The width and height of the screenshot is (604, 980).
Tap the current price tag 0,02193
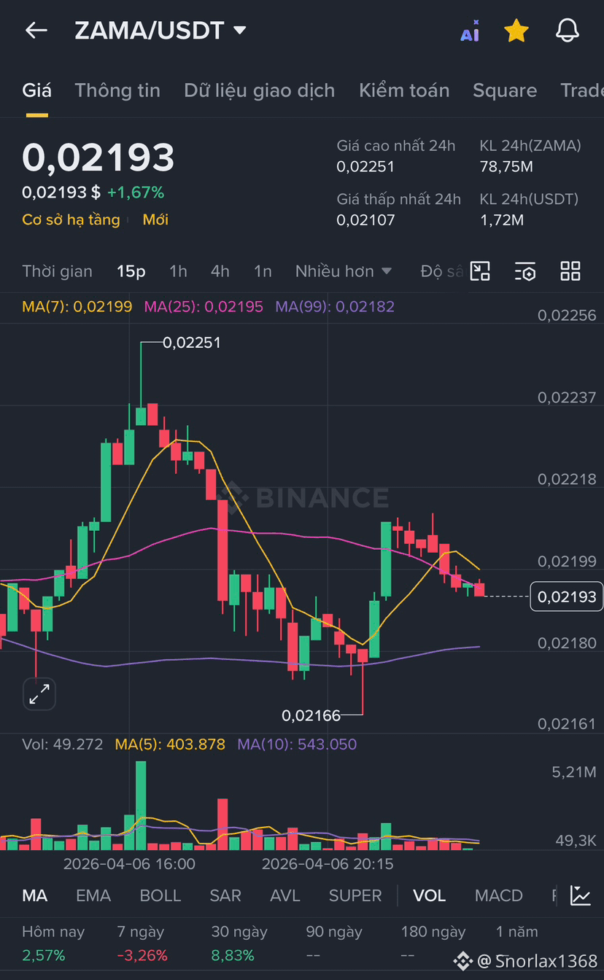(567, 596)
